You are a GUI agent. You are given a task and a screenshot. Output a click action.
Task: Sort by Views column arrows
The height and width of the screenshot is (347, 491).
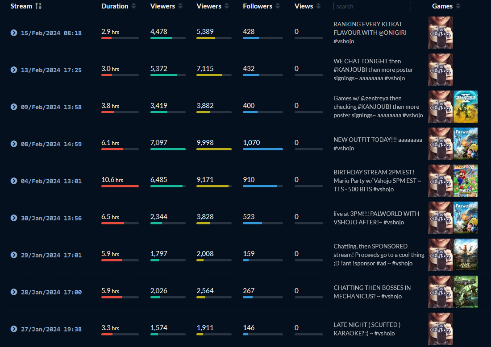[x=318, y=6]
